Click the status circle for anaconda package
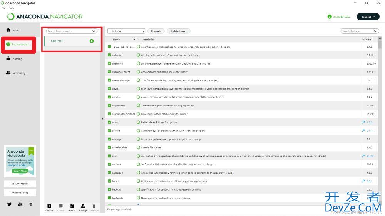385x216 pixels. pos(139,63)
